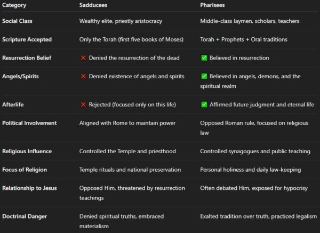This screenshot has height=233, width=320.
Task: Click the "Torah + Prophets + Oral traditions" cell
Action: (x=245, y=40)
